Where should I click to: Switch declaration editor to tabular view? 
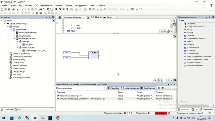click(x=174, y=25)
